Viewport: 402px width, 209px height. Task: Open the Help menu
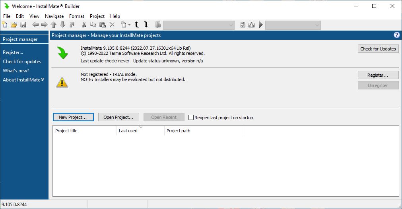[115, 16]
